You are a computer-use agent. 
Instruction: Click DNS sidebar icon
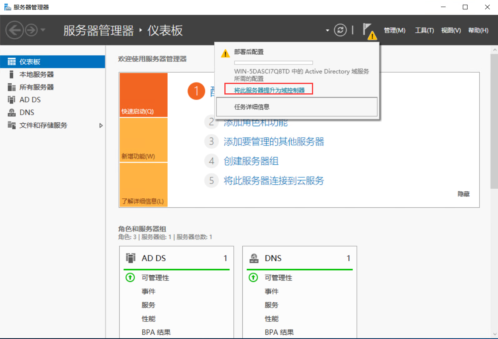point(12,112)
